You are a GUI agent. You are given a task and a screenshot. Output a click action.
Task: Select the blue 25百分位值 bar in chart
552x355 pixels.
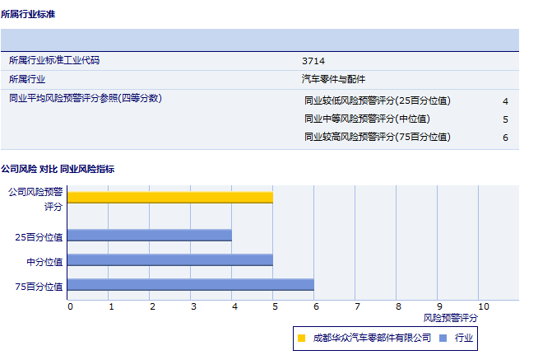click(149, 236)
